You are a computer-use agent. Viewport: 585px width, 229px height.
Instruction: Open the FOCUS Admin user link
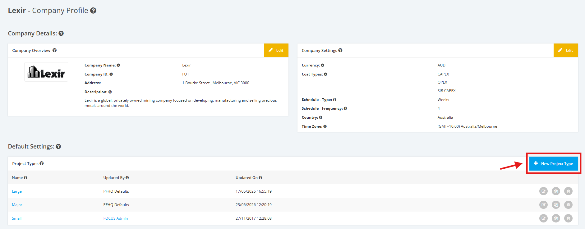click(x=116, y=218)
